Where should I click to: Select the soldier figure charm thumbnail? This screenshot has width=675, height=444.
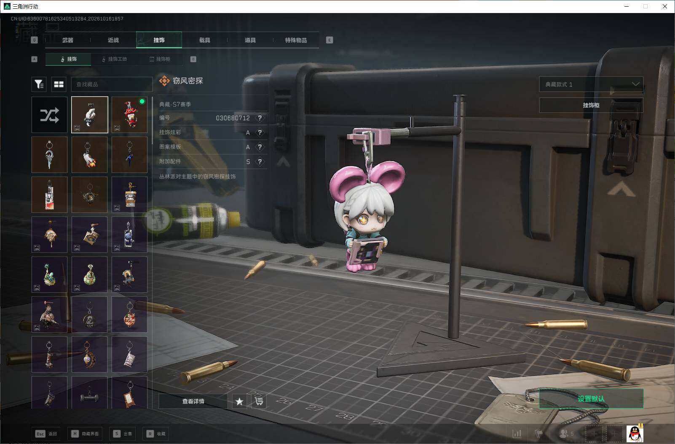click(x=49, y=314)
